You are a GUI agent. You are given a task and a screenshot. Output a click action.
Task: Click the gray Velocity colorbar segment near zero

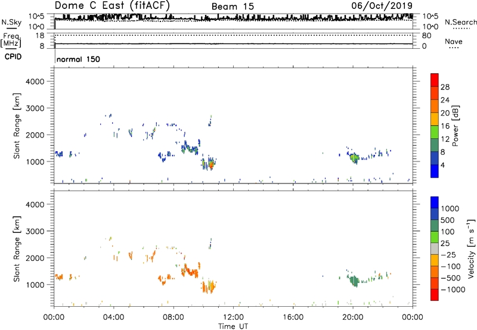tap(435, 248)
